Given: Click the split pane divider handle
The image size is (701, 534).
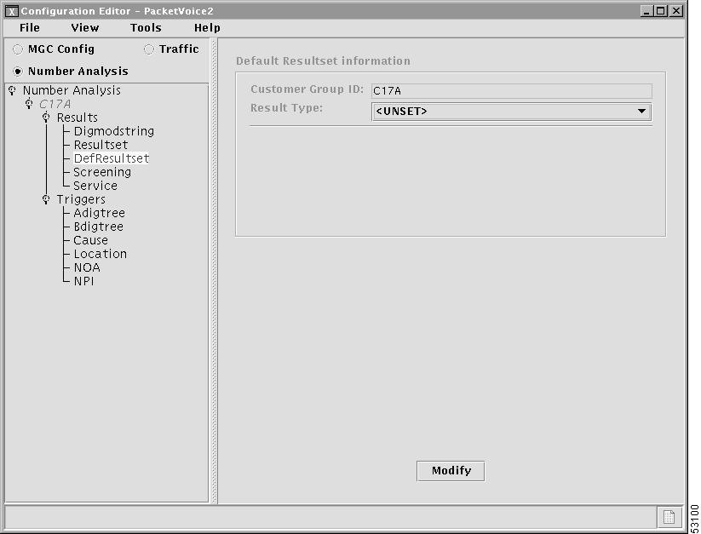Looking at the screenshot, I should [214, 271].
